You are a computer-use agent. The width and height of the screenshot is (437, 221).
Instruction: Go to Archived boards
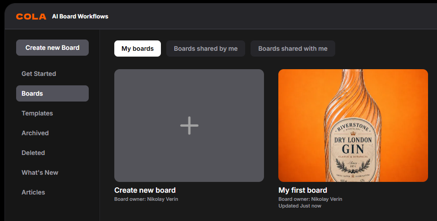35,133
